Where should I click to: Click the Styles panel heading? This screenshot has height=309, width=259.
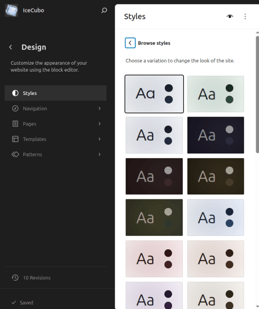[x=135, y=16]
